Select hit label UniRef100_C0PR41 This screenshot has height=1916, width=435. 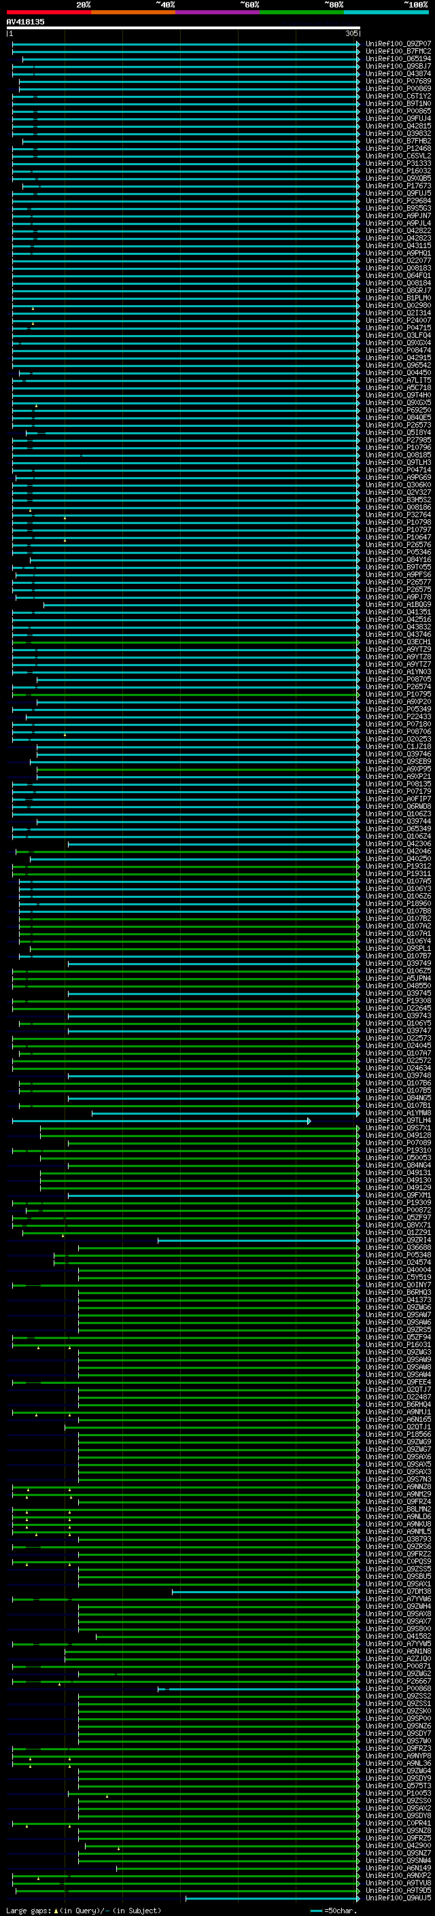(x=398, y=1823)
